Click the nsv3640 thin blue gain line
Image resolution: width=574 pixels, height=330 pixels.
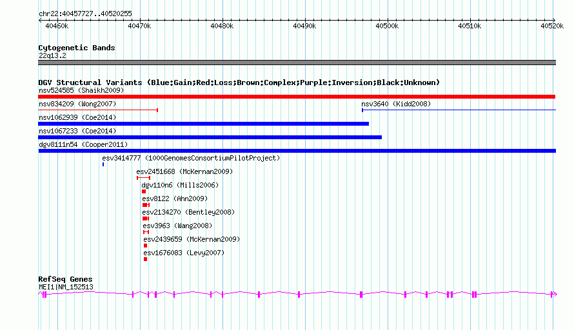(459, 110)
